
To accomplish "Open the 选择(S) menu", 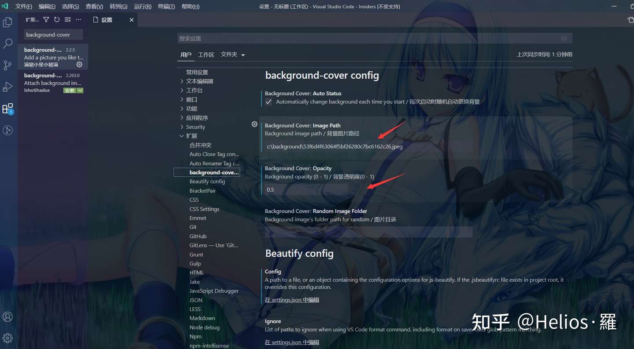I will [70, 7].
